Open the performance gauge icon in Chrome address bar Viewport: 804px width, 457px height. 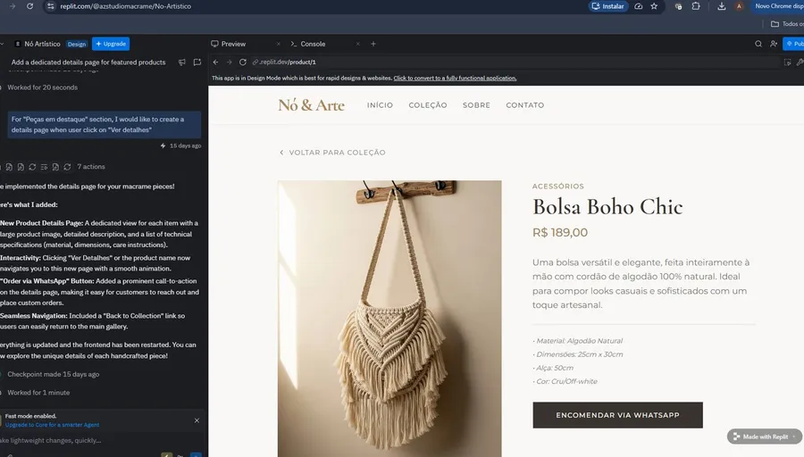pyautogui.click(x=639, y=6)
